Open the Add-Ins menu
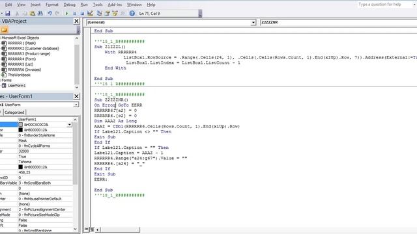 pos(115,5)
